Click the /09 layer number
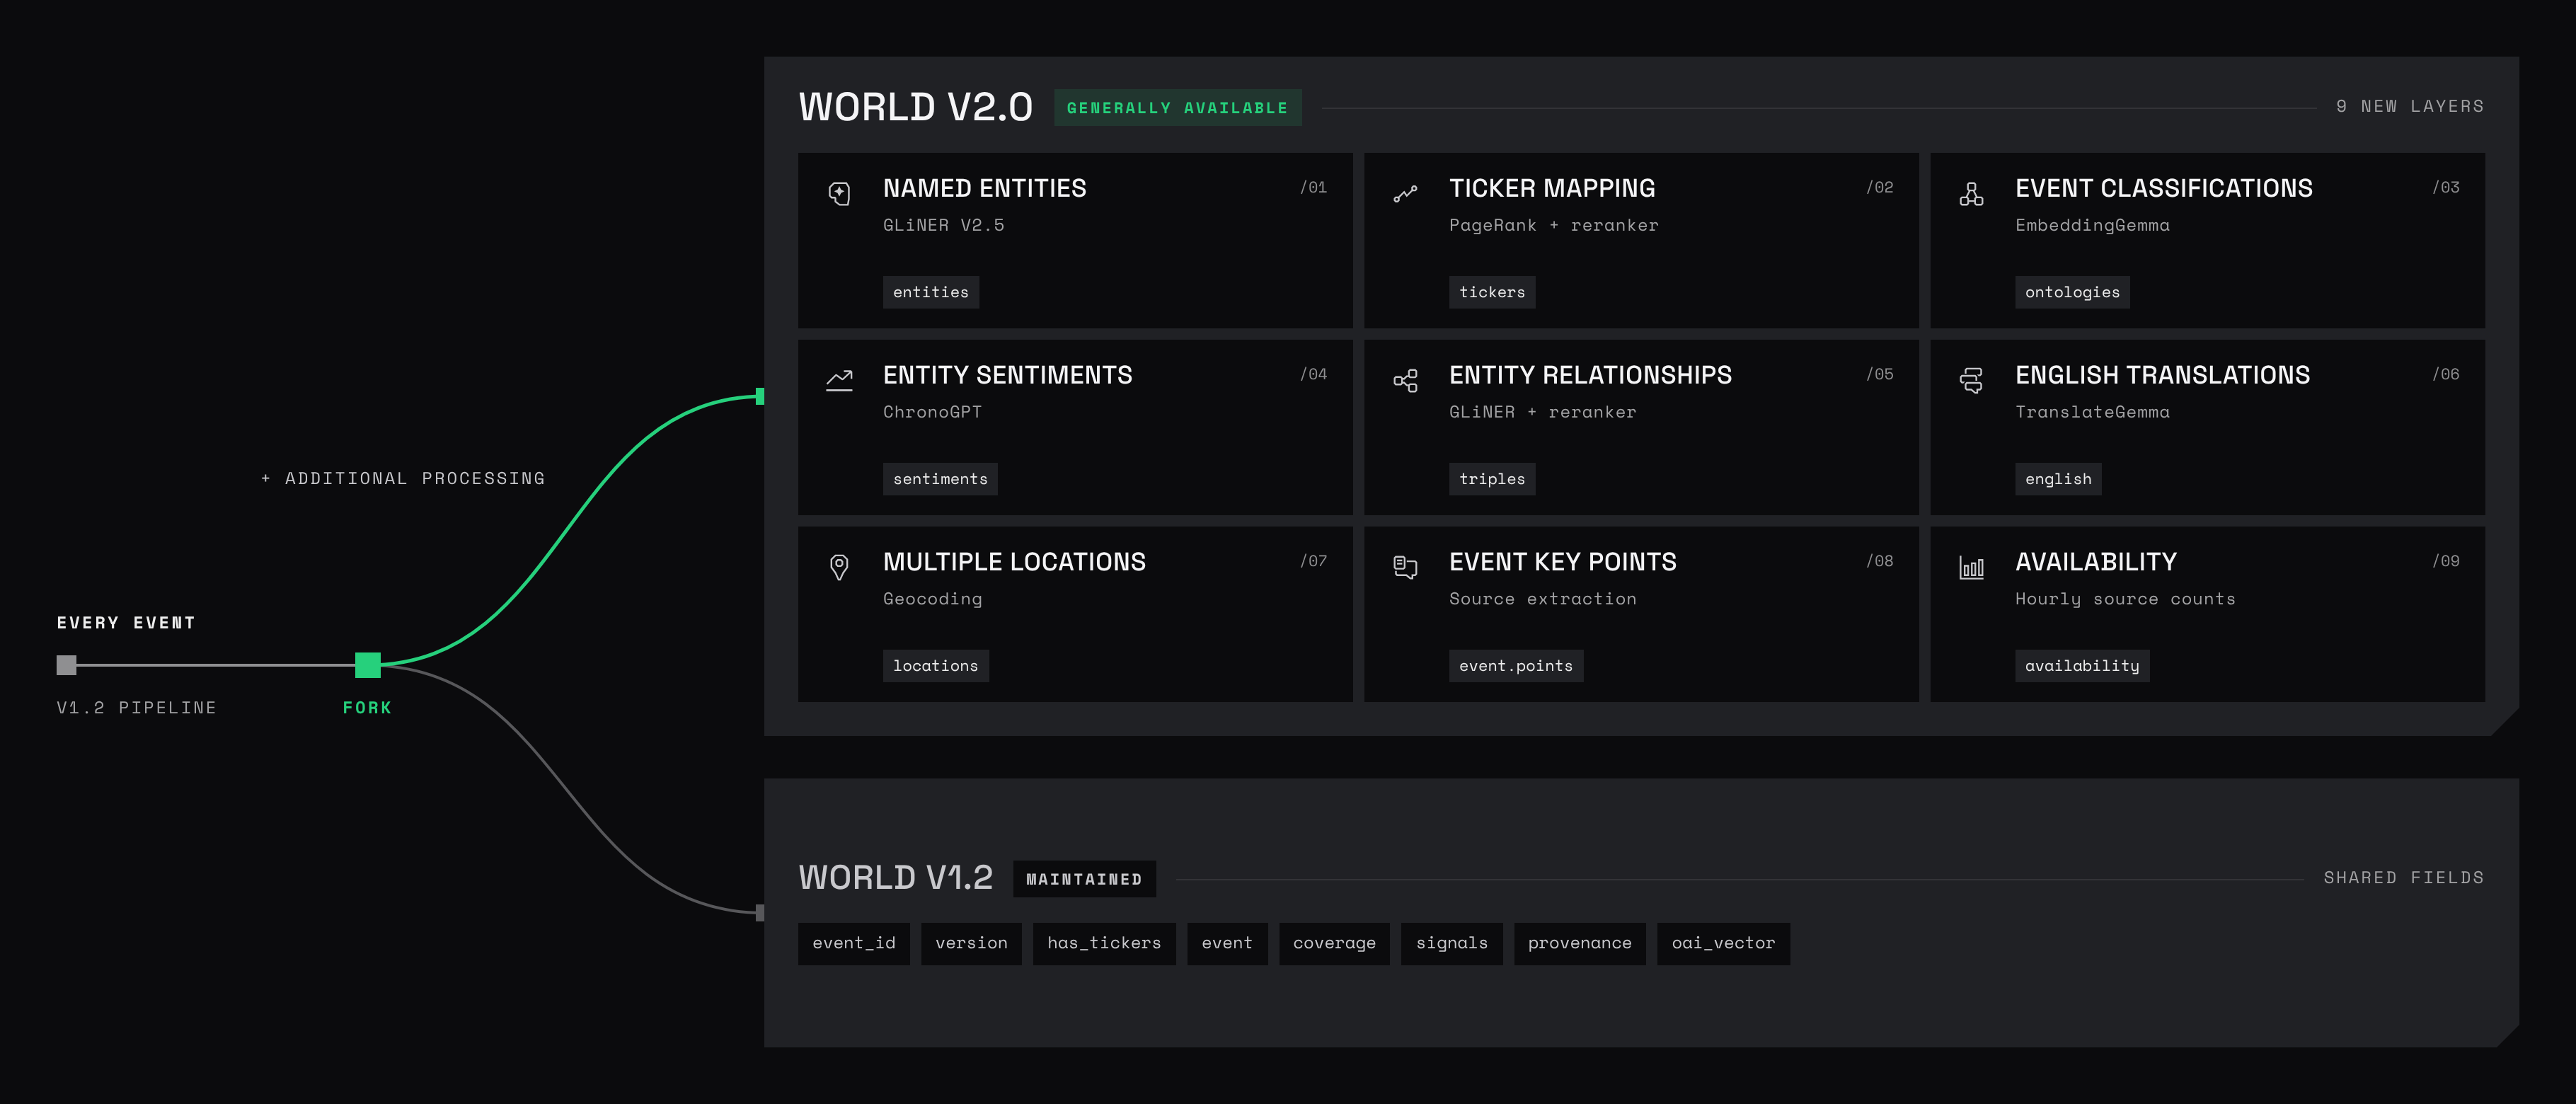 click(x=2445, y=561)
